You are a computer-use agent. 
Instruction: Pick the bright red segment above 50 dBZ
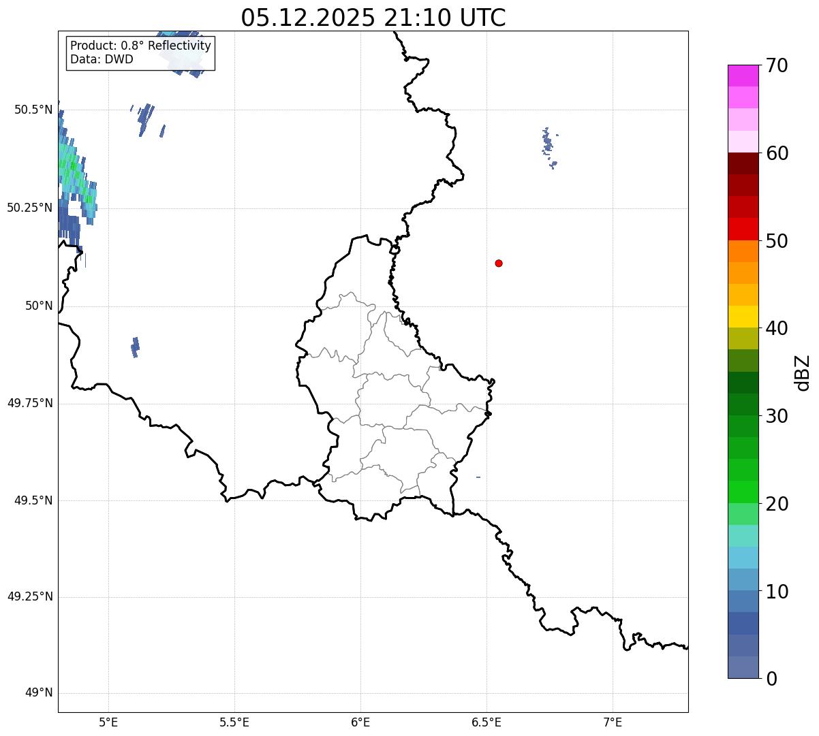click(743, 229)
